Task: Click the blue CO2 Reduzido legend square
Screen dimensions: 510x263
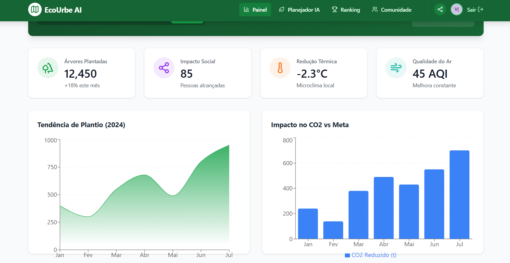Action: pos(347,255)
